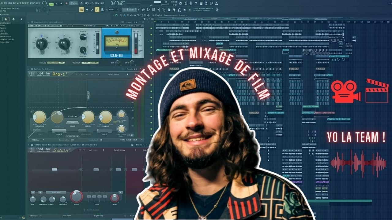This screenshot has width=392, height=220.
Task: Expand the Pro-C 2 SIDE CHAIN section
Action: pyautogui.click(x=73, y=137)
